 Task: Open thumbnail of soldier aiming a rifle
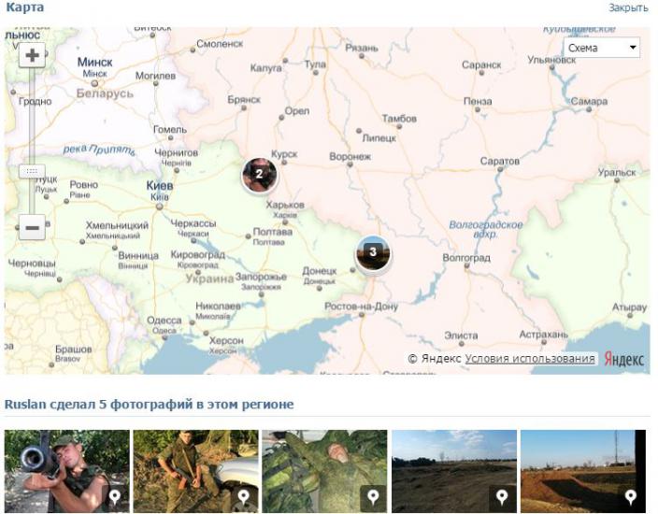coord(67,471)
